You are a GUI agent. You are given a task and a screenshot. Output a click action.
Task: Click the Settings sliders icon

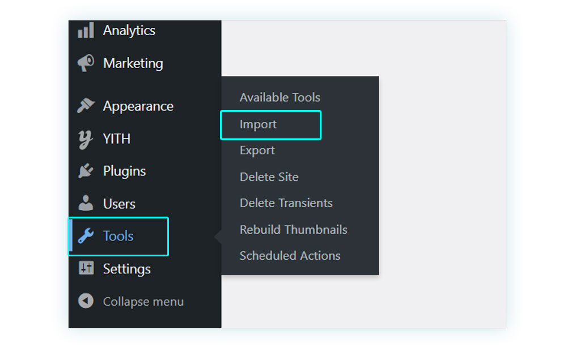[86, 268]
